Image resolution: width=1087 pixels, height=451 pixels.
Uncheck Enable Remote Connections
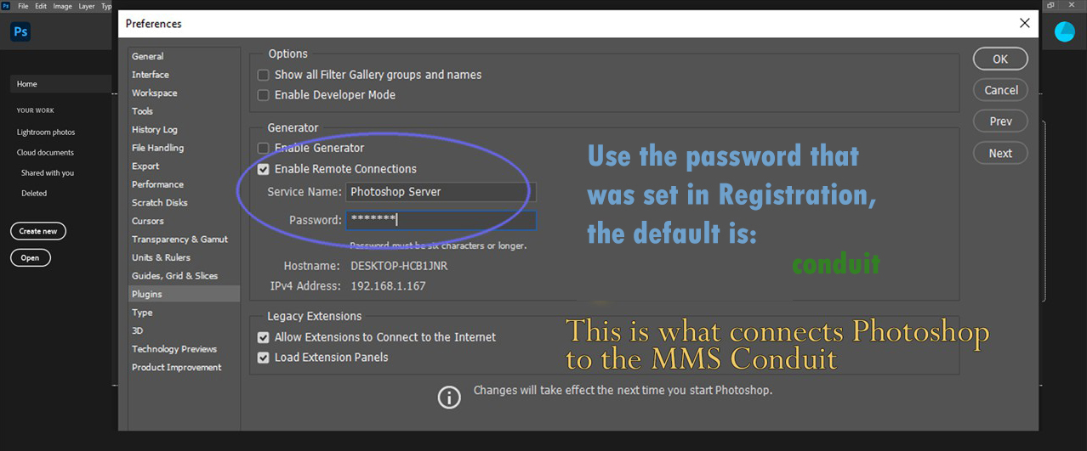pos(264,169)
